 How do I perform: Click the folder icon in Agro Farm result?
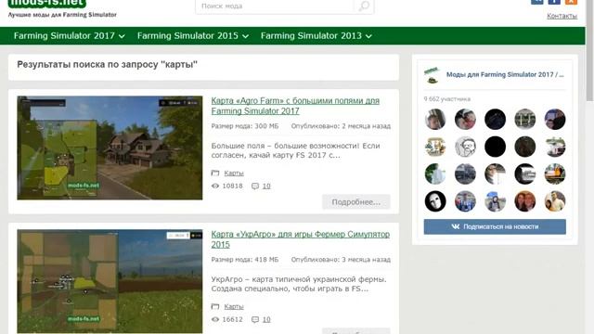pos(215,173)
